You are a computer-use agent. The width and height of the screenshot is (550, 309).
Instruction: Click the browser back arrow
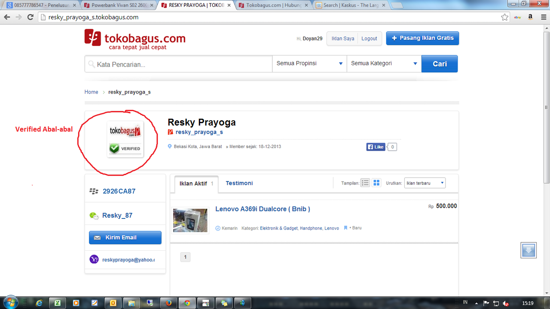coord(7,17)
